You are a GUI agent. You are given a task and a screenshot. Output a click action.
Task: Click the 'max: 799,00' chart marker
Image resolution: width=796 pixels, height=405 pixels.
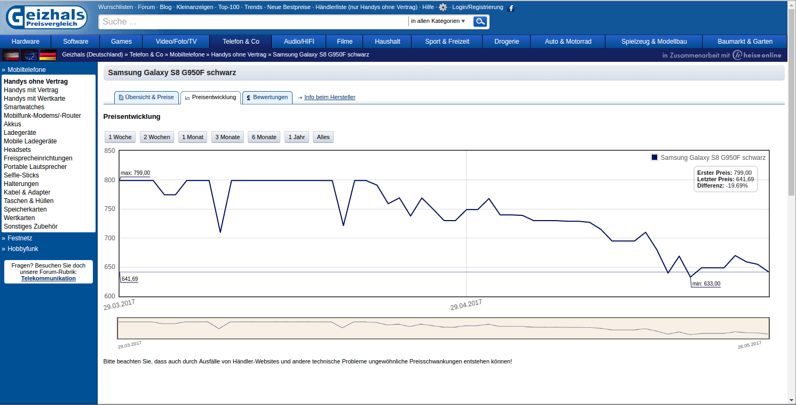tap(135, 173)
